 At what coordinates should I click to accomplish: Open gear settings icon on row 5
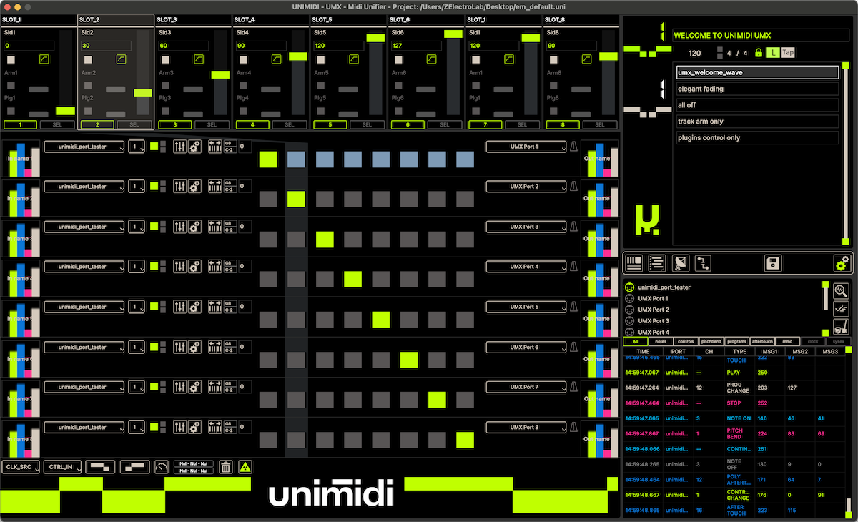click(x=194, y=307)
